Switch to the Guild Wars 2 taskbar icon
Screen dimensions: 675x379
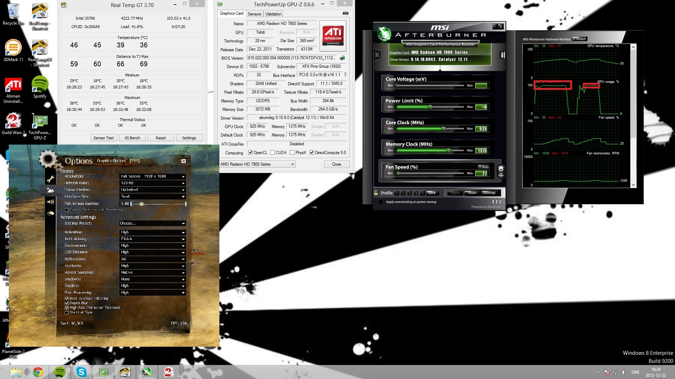tap(169, 372)
